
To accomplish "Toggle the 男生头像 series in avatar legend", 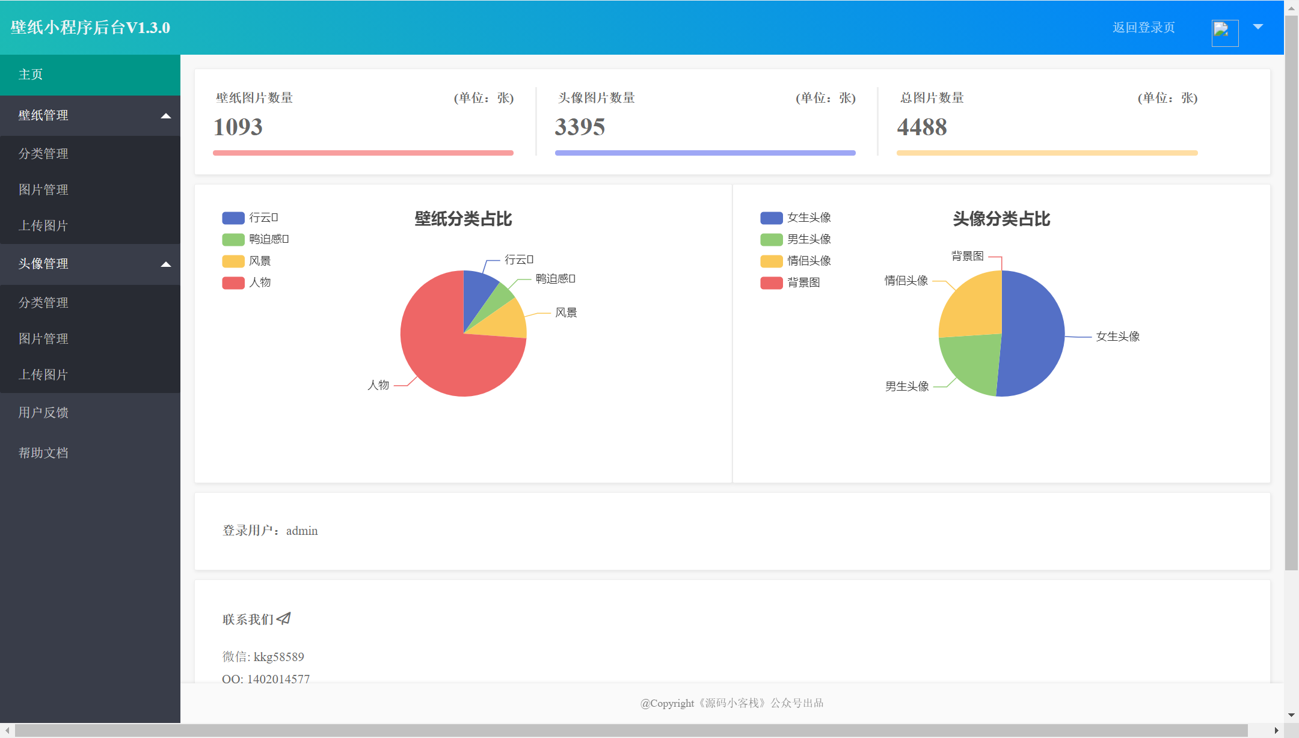I will (x=770, y=239).
